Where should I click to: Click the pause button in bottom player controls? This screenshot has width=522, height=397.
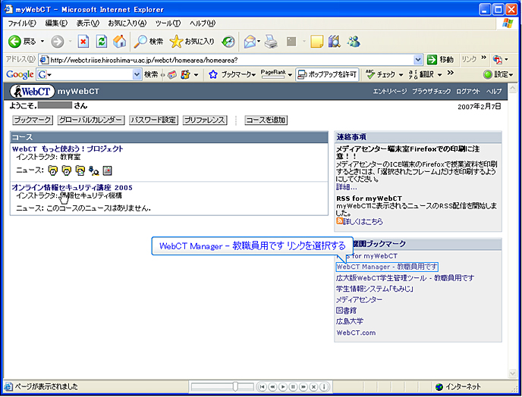tap(293, 386)
